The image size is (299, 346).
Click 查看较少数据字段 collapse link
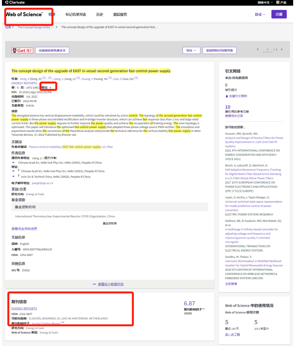click(111, 284)
